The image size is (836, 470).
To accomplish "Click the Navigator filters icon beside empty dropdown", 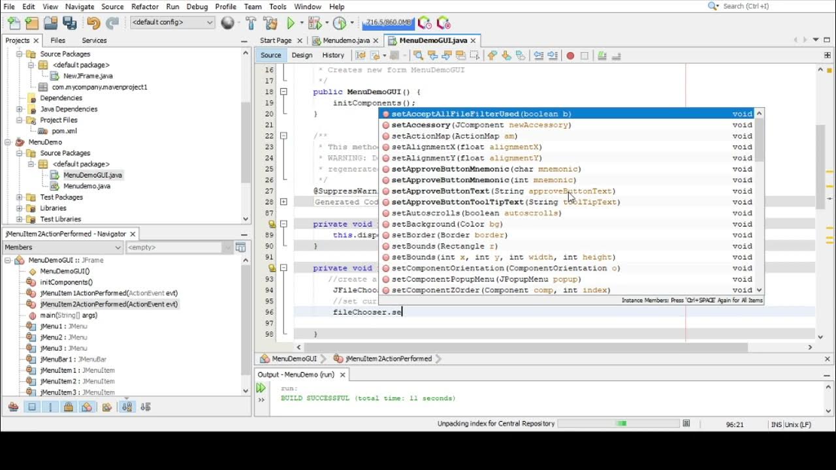I will click(x=240, y=247).
